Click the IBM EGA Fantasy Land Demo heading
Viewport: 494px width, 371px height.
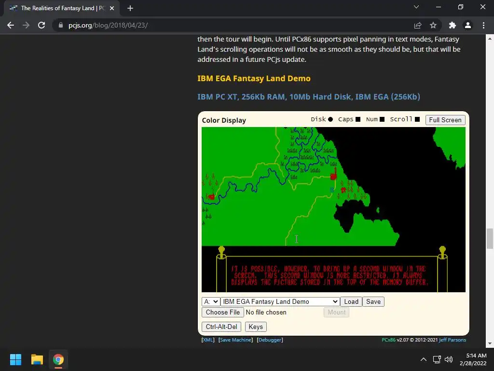[x=254, y=78]
